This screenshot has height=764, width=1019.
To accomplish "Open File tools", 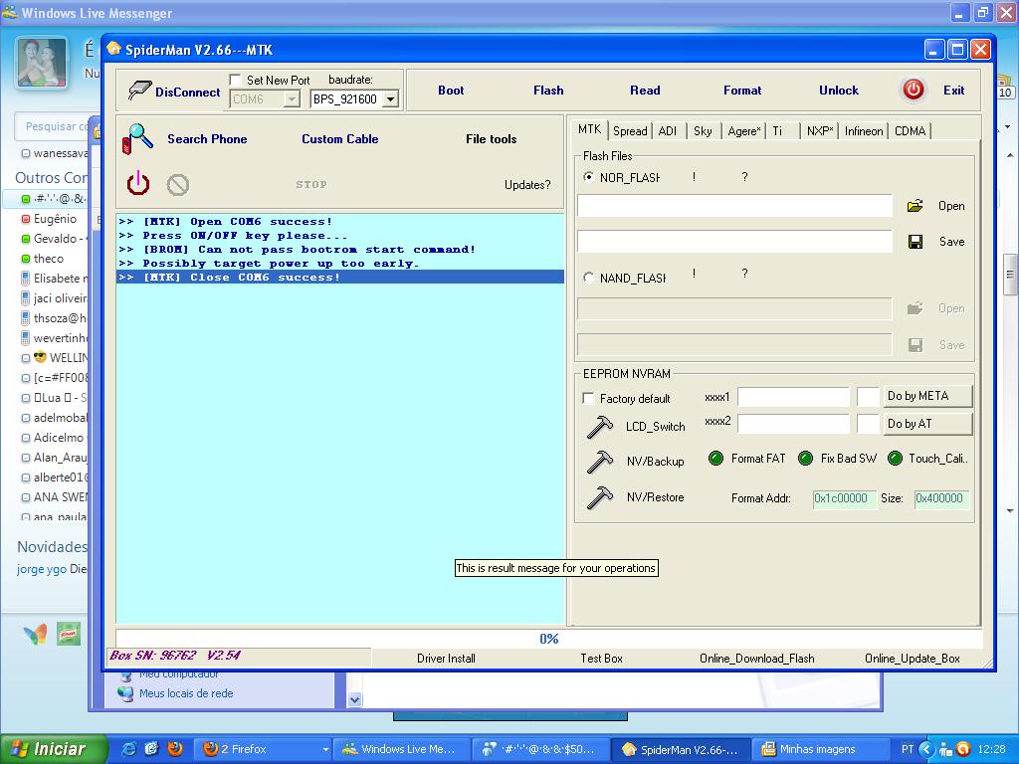I will click(x=492, y=139).
